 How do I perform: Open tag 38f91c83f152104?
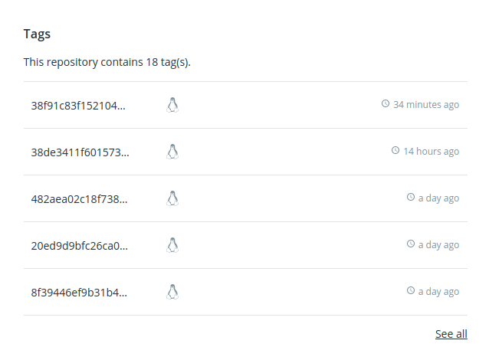78,105
